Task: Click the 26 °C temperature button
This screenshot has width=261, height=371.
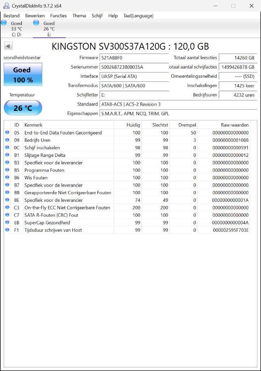Action: coord(23,108)
